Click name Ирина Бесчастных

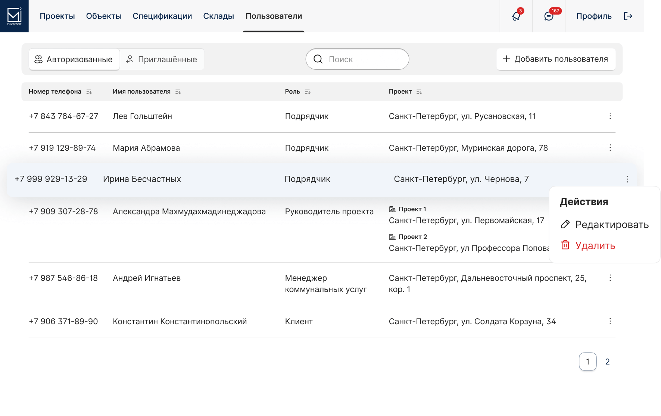coord(142,179)
